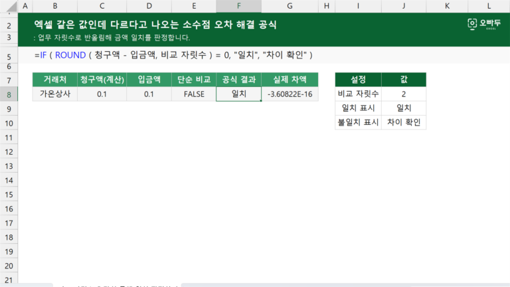Select column B header
Image resolution: width=510 pixels, height=287 pixels.
(x=55, y=6)
